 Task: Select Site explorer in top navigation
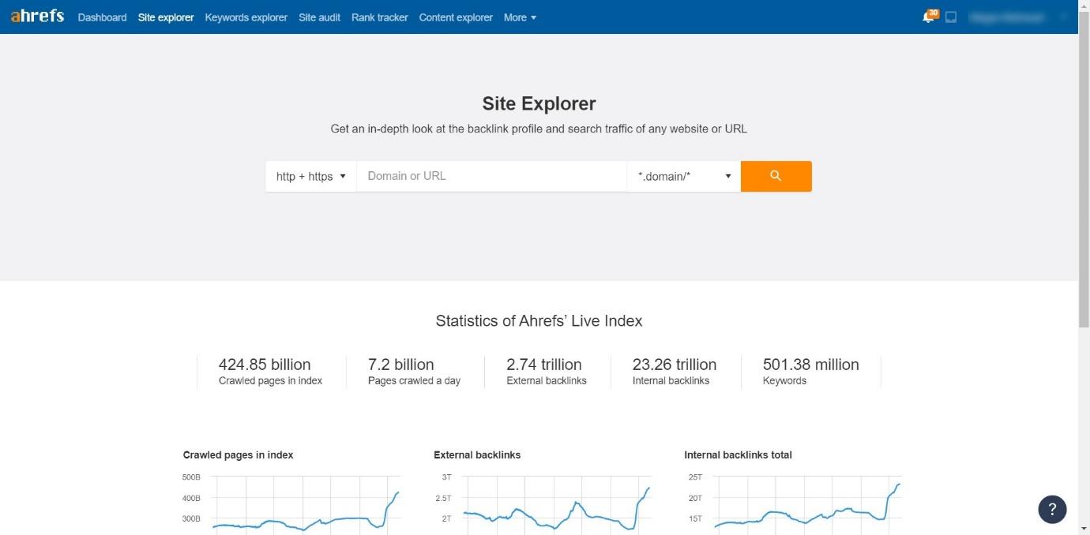(x=166, y=17)
